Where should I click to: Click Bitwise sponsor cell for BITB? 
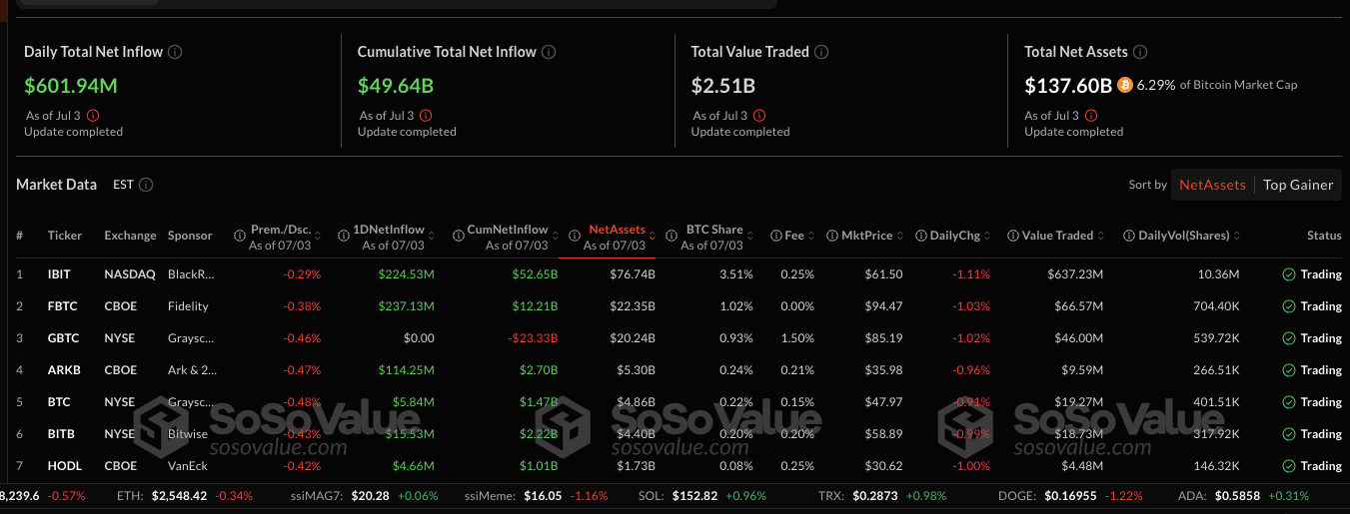click(189, 434)
